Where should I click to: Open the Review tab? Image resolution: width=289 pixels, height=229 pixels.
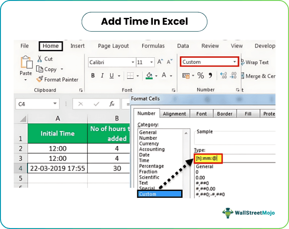[210, 46]
